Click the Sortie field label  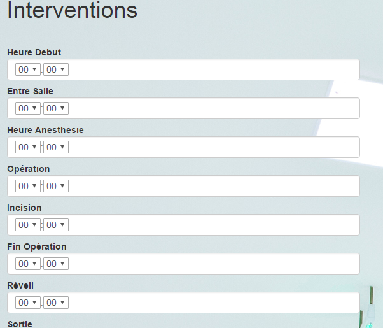[x=19, y=324]
